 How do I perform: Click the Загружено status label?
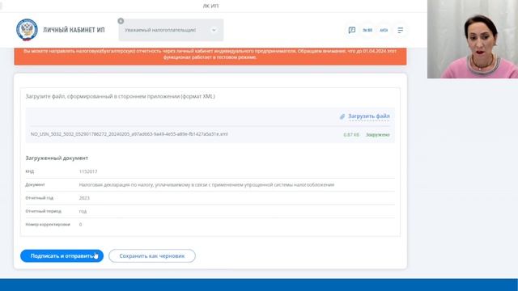[378, 135]
